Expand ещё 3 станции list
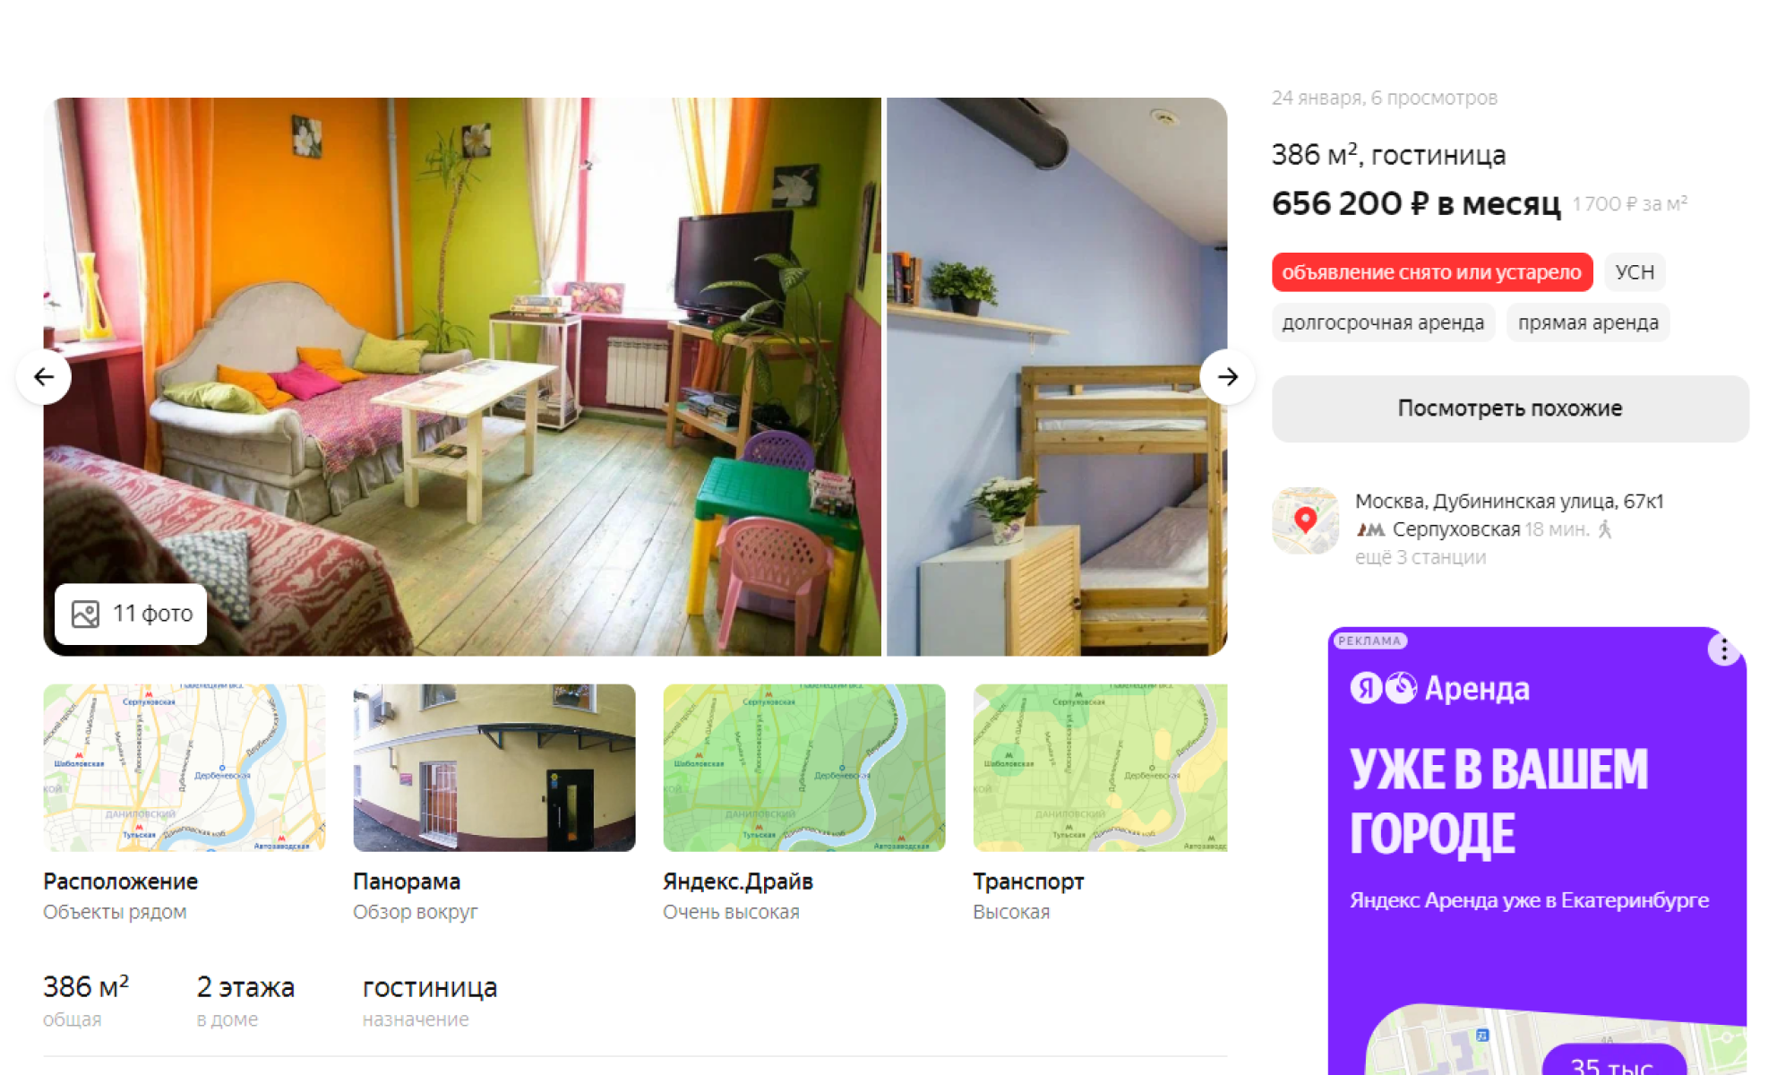 1420,557
